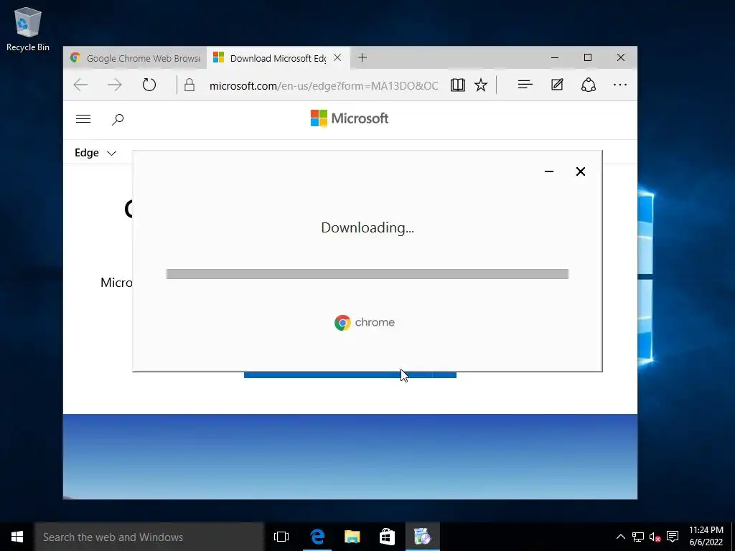The image size is (735, 551).
Task: Open a new tab in Edge
Action: [x=362, y=57]
